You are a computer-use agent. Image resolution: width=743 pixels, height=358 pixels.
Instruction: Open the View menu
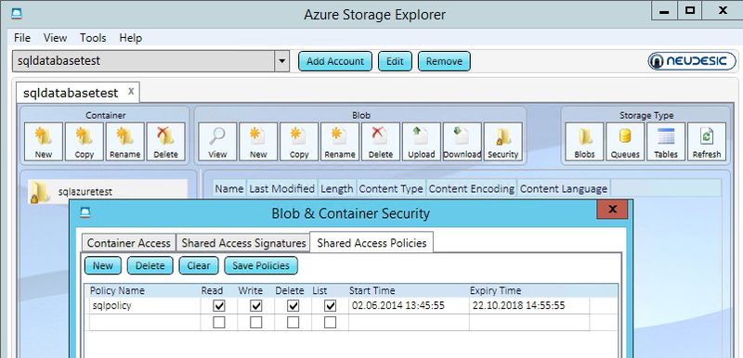(56, 38)
